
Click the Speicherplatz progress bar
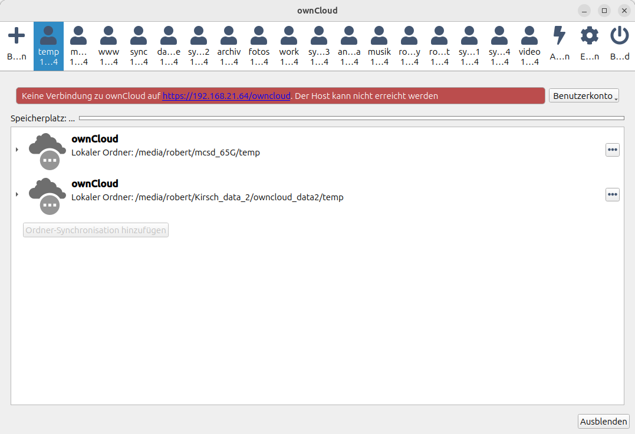[x=351, y=118]
